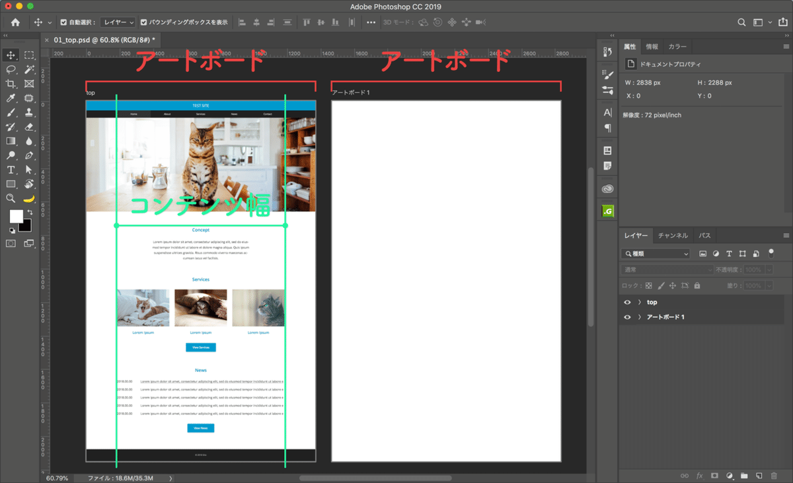The image size is (793, 483).
Task: Select the Blur tool droplet icon
Action: coord(29,141)
